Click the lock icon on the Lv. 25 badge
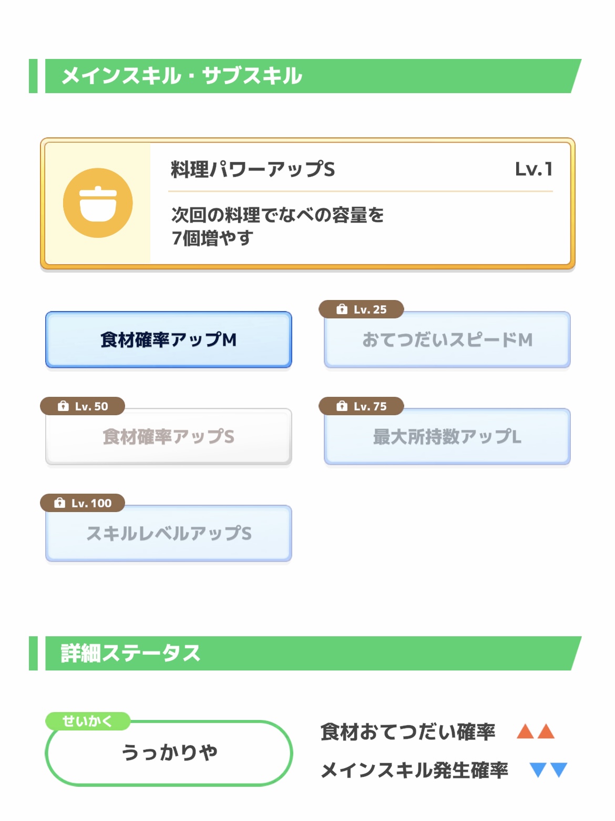This screenshot has height=821, width=615. tap(342, 309)
